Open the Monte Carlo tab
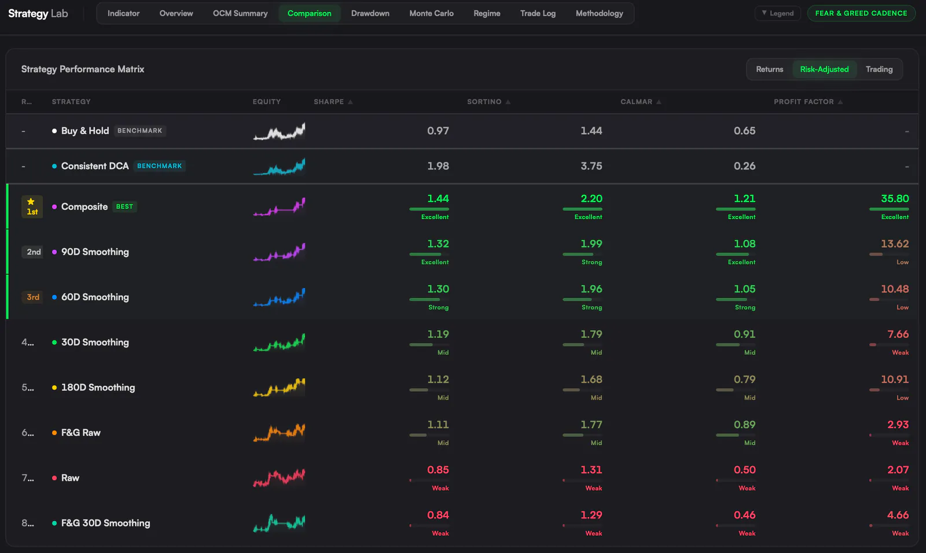 click(432, 13)
